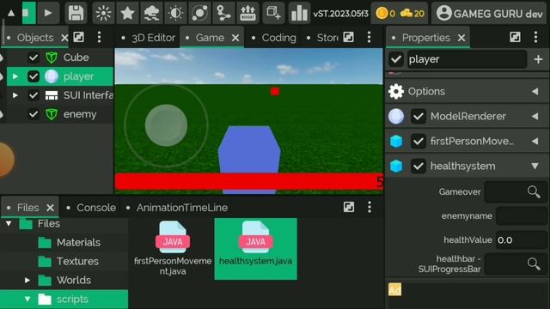Click the joint nodes graph icon
The image size is (550, 309).
coord(223,13)
